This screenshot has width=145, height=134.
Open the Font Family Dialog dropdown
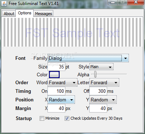point(88,58)
